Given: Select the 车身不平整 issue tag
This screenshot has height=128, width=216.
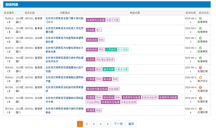Looking at the screenshot, I should click(x=112, y=20).
